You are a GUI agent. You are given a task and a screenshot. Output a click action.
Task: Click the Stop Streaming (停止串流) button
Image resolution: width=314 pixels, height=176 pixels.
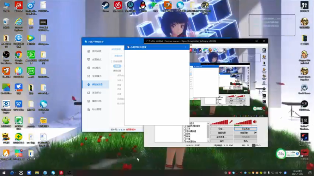(x=246, y=129)
